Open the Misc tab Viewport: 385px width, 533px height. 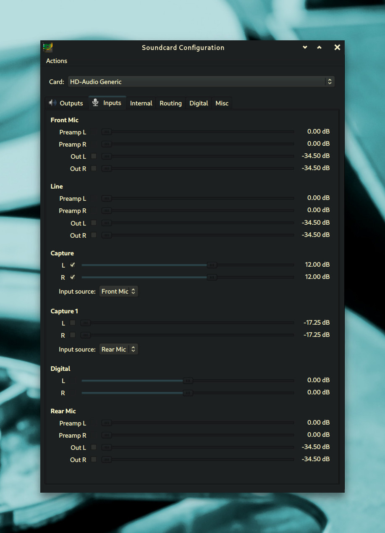pos(222,103)
